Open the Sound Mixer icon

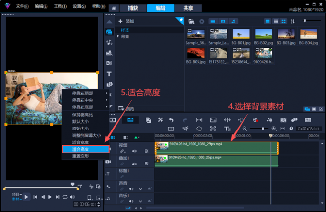click(x=269, y=120)
